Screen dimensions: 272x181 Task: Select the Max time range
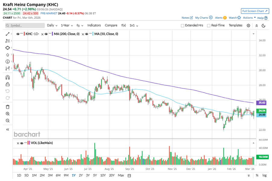tap(121, 175)
